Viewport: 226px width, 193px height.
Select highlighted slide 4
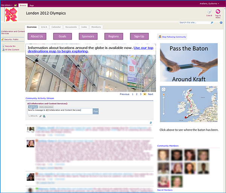pyautogui.click(x=145, y=94)
